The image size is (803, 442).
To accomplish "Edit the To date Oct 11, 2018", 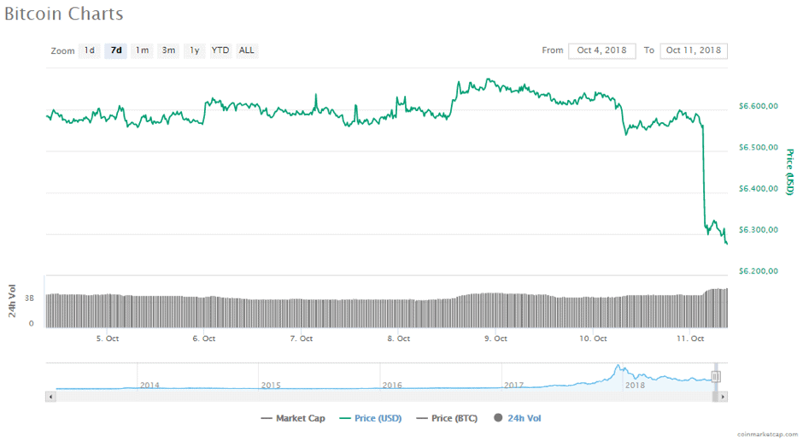I will 694,50.
